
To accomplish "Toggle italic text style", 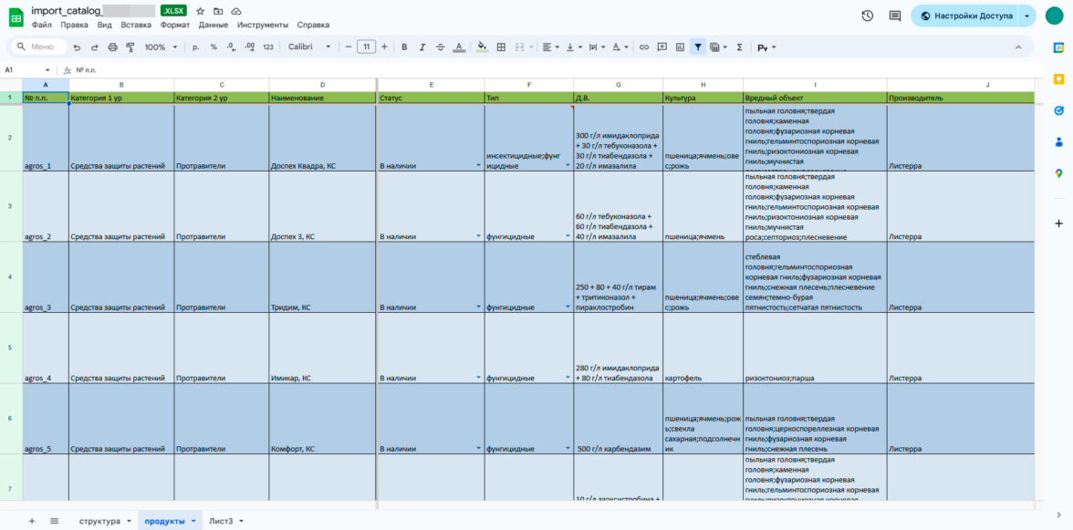I will pos(422,47).
